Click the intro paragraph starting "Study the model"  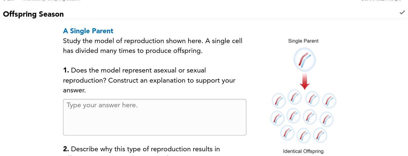153,46
